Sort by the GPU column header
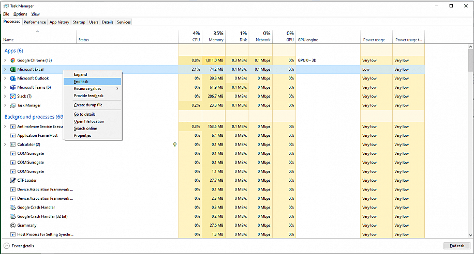 pos(284,37)
